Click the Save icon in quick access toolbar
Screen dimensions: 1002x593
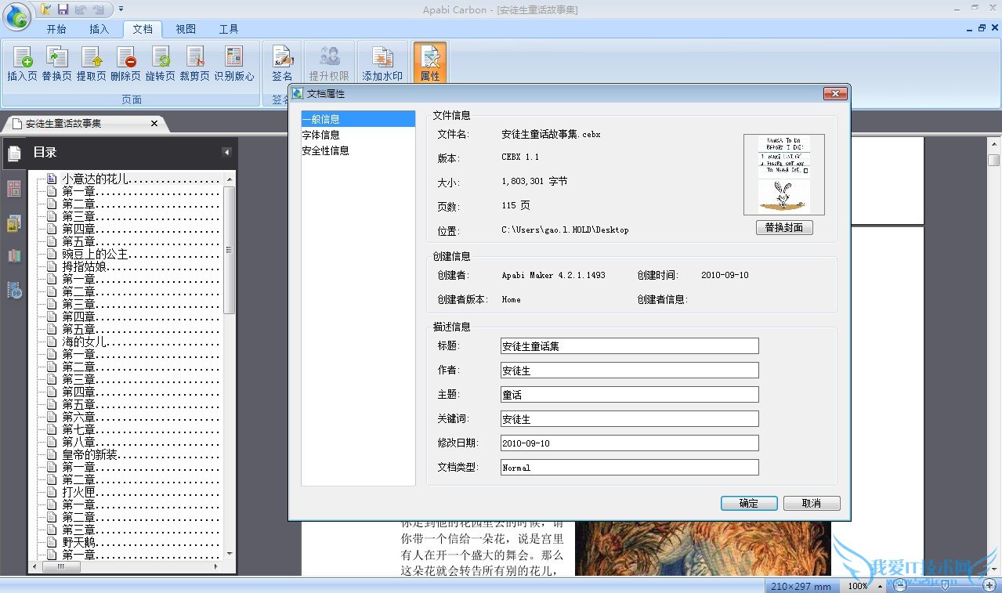pyautogui.click(x=63, y=9)
